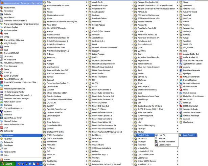
Task: Open CyberLink PowerDVD folder entry
Action: coord(65,112)
